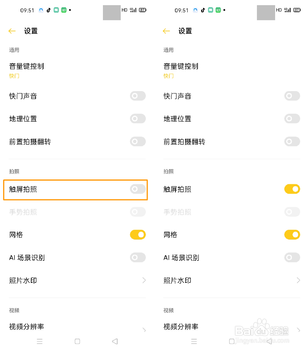Viewport: 306px width, 351px height.
Task: Tap the 前置拍摄翻转 switch
Action: [138, 141]
